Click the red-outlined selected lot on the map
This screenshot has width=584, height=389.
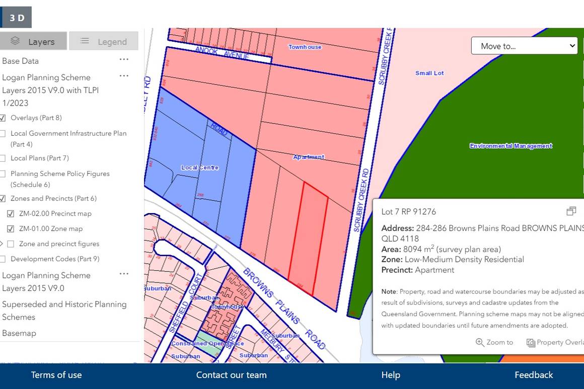click(308, 239)
